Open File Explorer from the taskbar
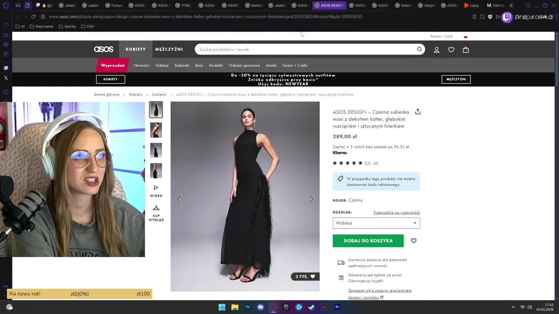The height and width of the screenshot is (314, 559). coord(235,307)
